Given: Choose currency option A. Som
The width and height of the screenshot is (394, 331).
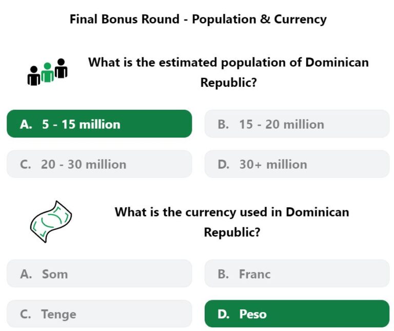Looking at the screenshot, I should [x=99, y=274].
